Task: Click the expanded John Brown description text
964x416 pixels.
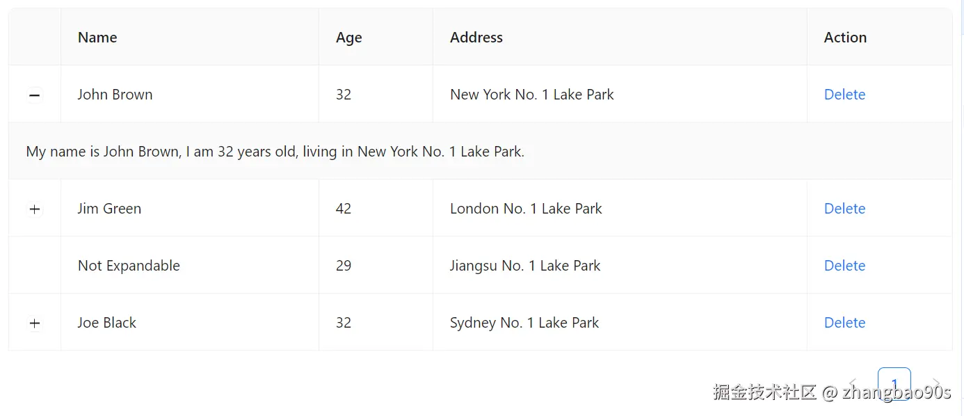Action: 275,152
